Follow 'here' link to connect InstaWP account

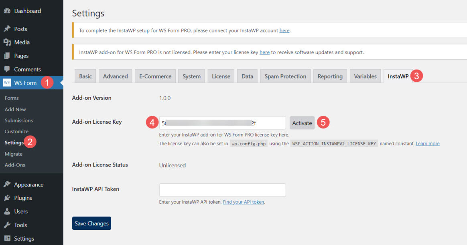(284, 30)
